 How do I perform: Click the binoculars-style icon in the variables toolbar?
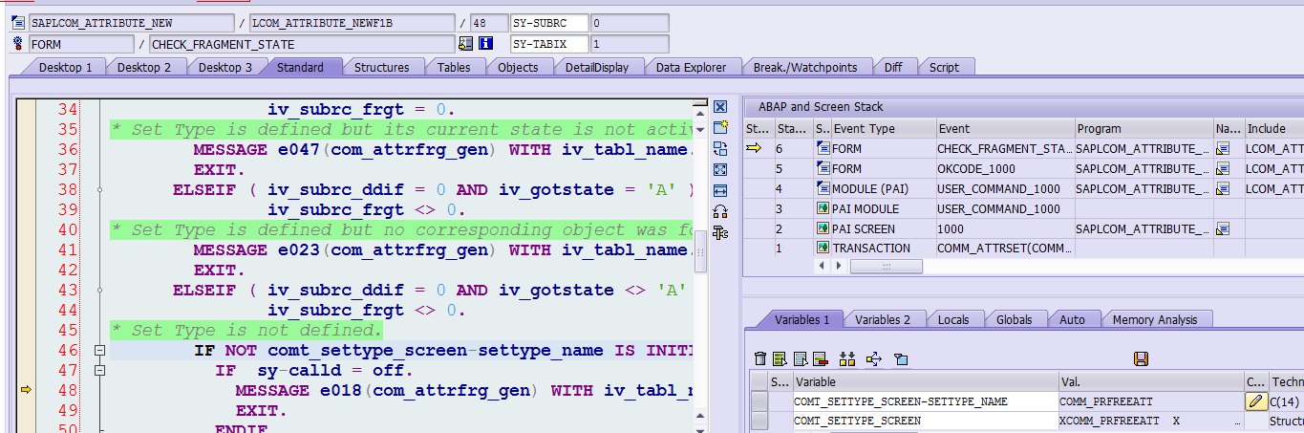click(847, 358)
